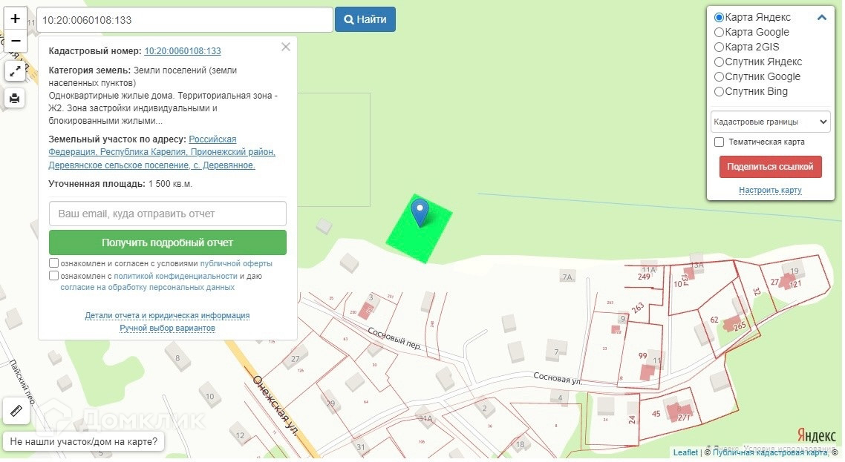
Task: Click parcel number 271 on map
Action: 683,418
